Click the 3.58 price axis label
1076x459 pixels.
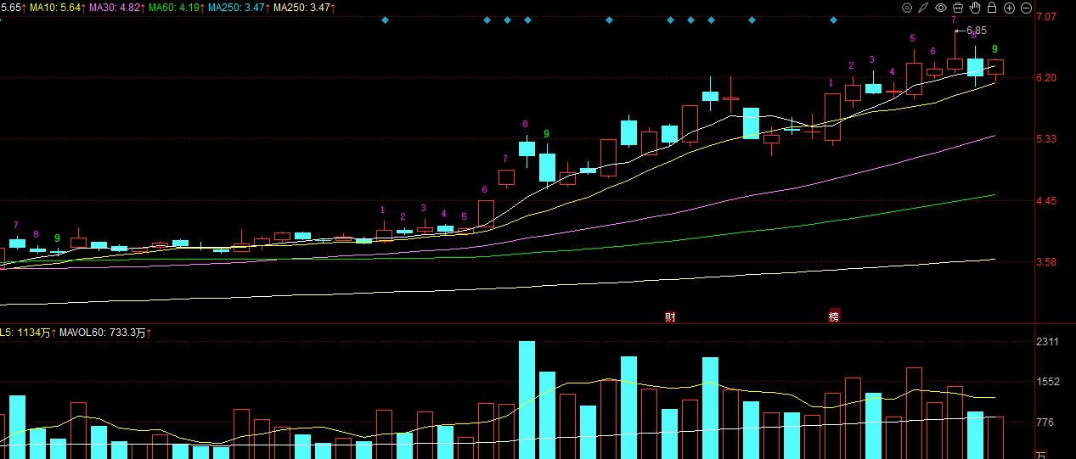coord(1046,262)
